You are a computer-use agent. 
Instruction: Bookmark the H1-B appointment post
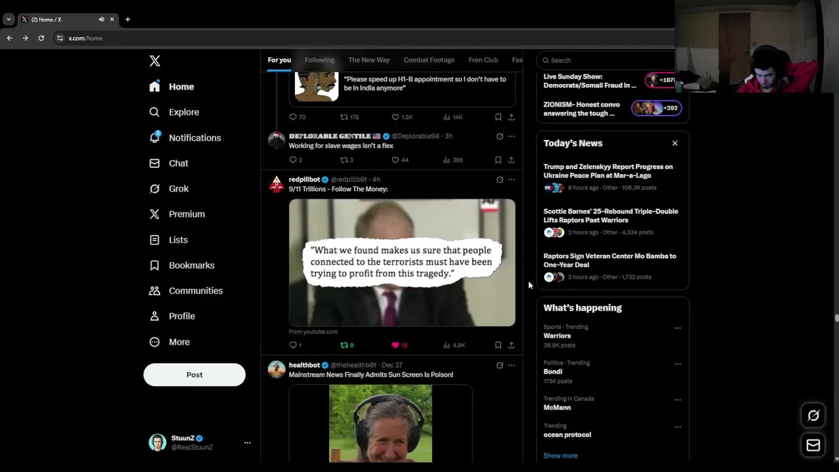click(x=498, y=117)
